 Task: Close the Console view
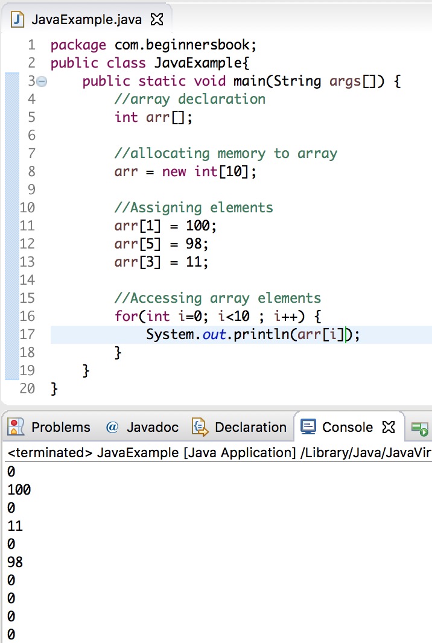pyautogui.click(x=388, y=427)
